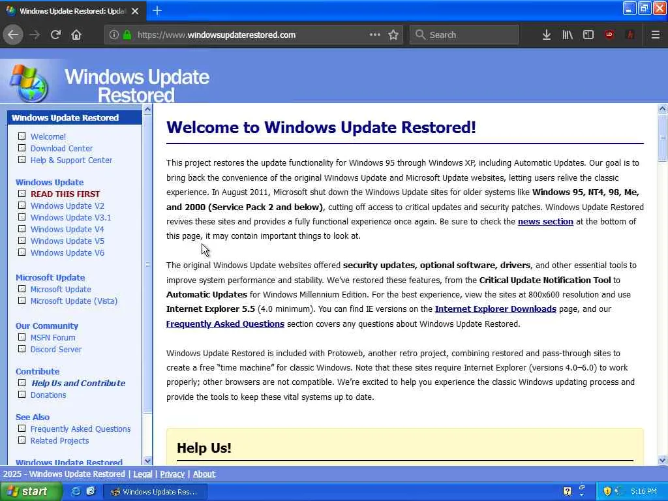Open the Privacy footer link
668x501 pixels.
tap(172, 474)
